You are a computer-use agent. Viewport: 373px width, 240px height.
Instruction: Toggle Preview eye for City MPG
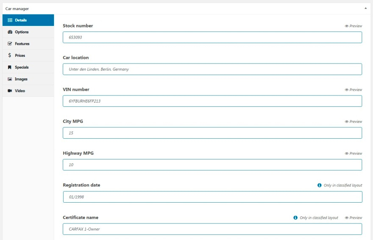click(x=347, y=122)
